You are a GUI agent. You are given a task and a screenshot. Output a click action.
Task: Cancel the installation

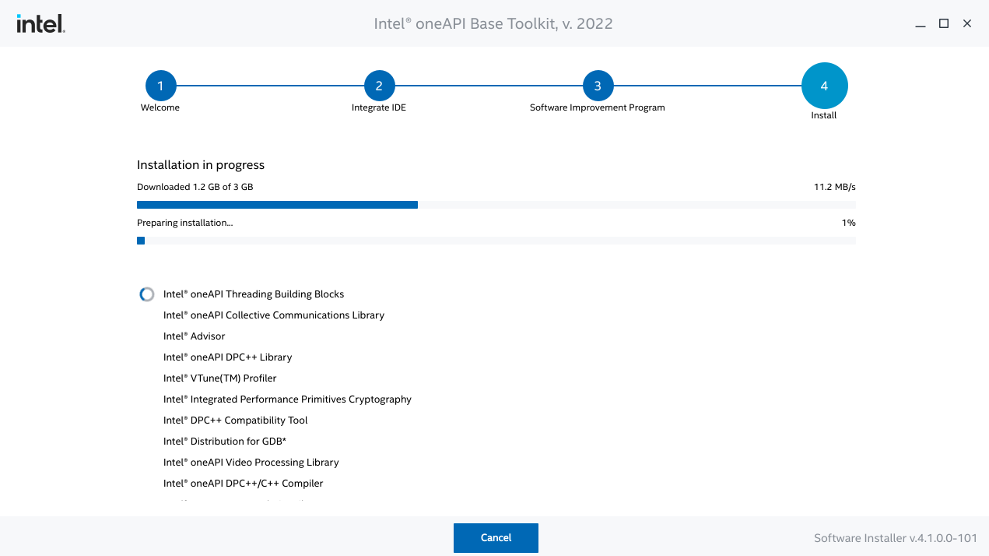pyautogui.click(x=496, y=538)
